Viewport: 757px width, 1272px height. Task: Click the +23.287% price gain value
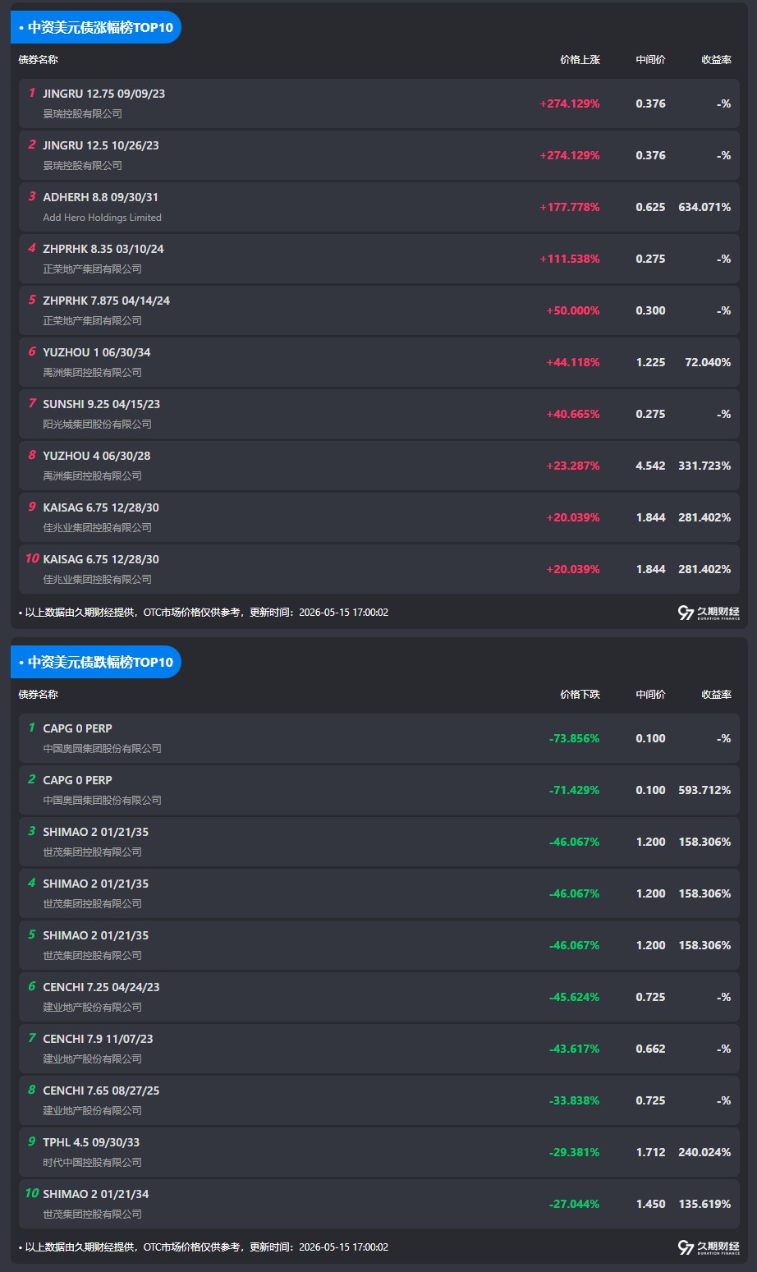click(x=573, y=466)
